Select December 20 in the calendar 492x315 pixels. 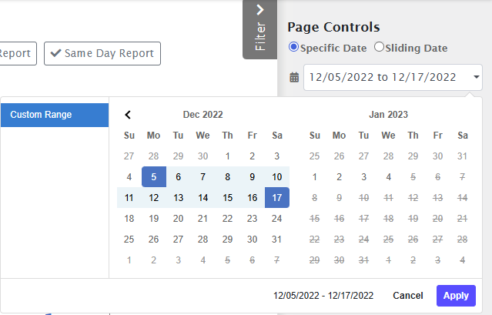tap(179, 218)
